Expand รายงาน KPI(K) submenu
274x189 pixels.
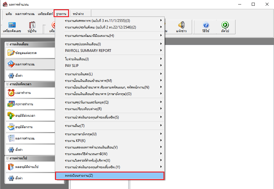coord(110,141)
